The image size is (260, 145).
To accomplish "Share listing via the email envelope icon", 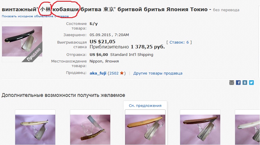I will tap(232, 83).
